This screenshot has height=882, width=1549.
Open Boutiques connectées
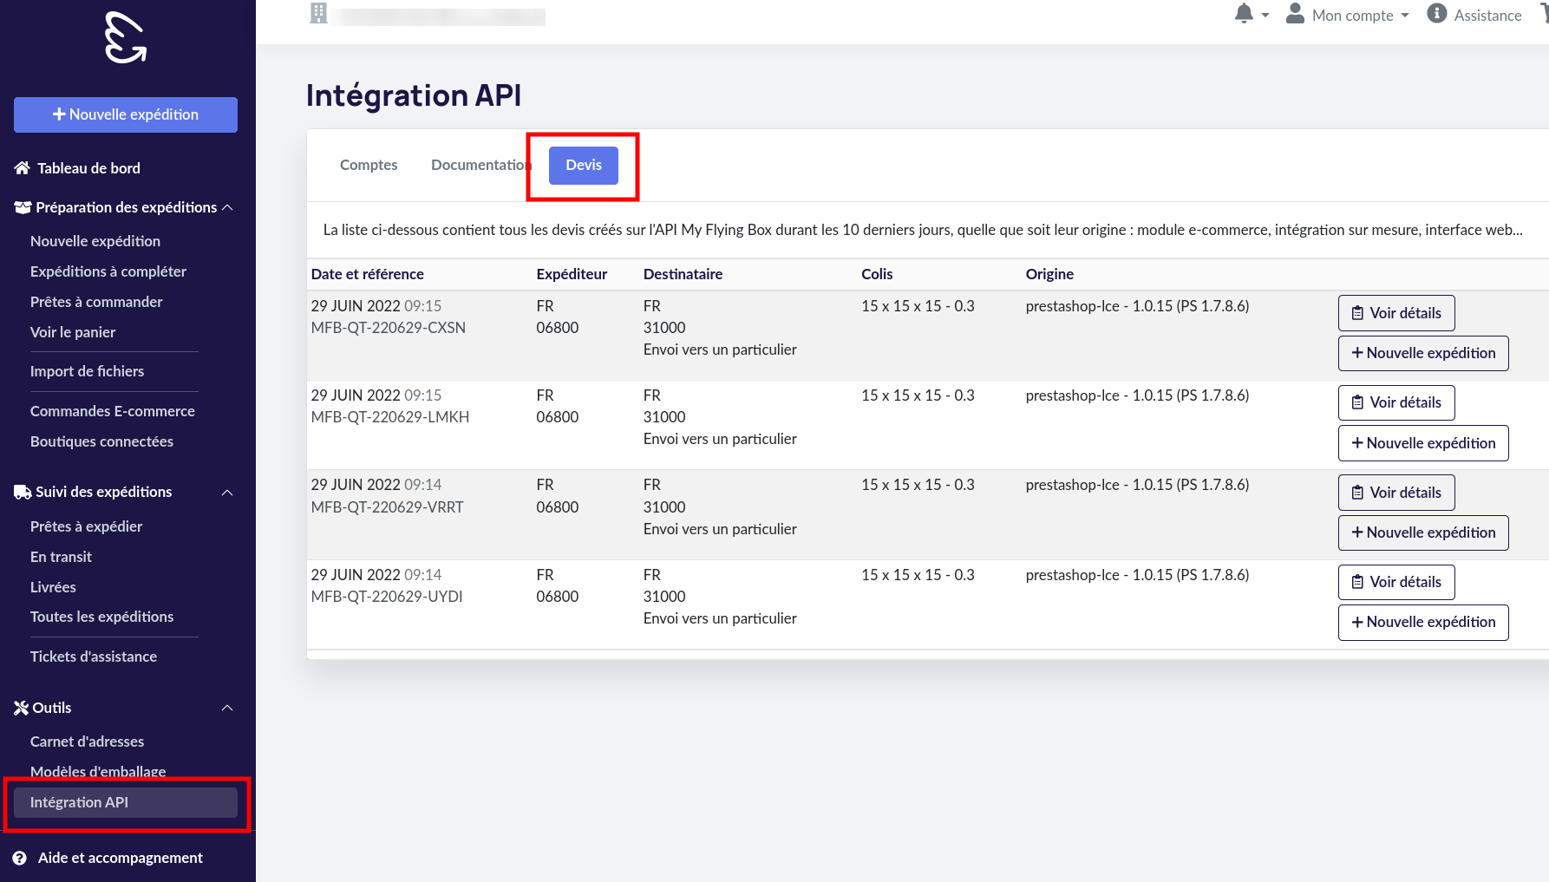[x=101, y=441]
